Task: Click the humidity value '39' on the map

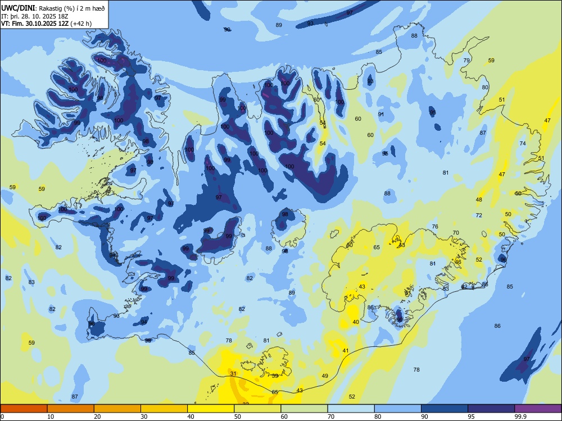Action: (275, 376)
